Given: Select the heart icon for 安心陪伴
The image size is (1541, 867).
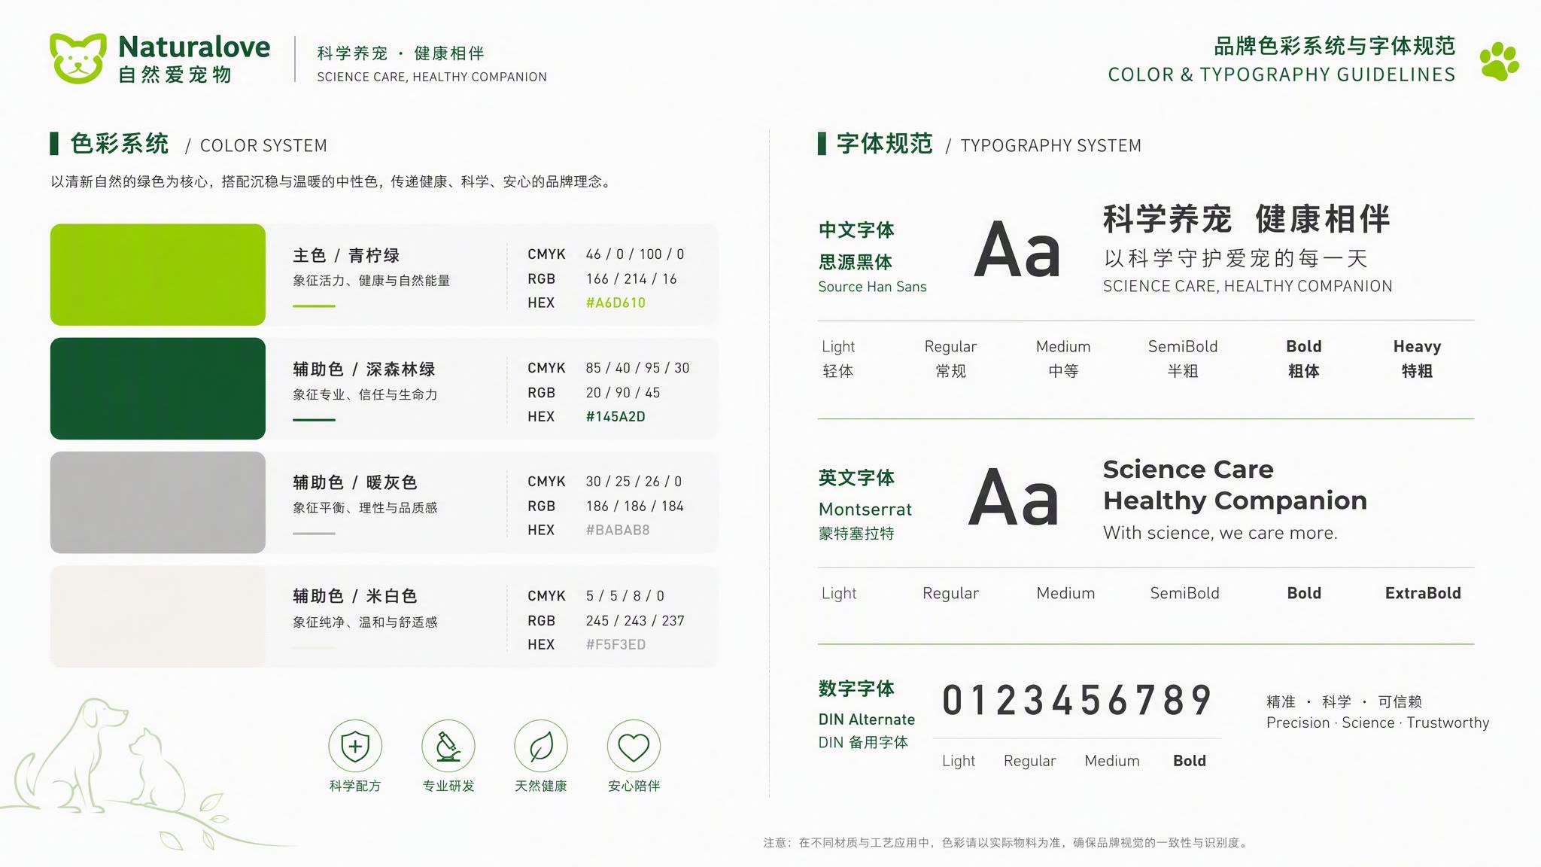Looking at the screenshot, I should [634, 747].
